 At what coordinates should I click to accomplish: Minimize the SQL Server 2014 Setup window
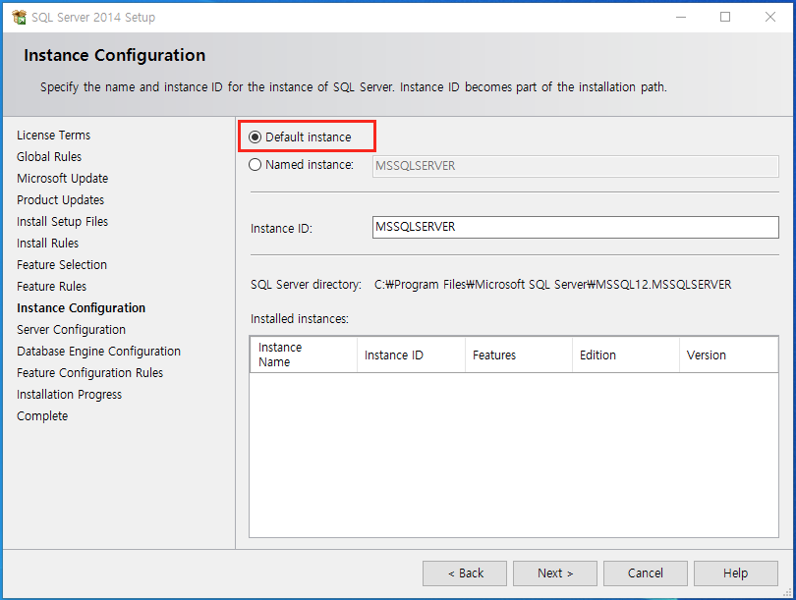681,18
